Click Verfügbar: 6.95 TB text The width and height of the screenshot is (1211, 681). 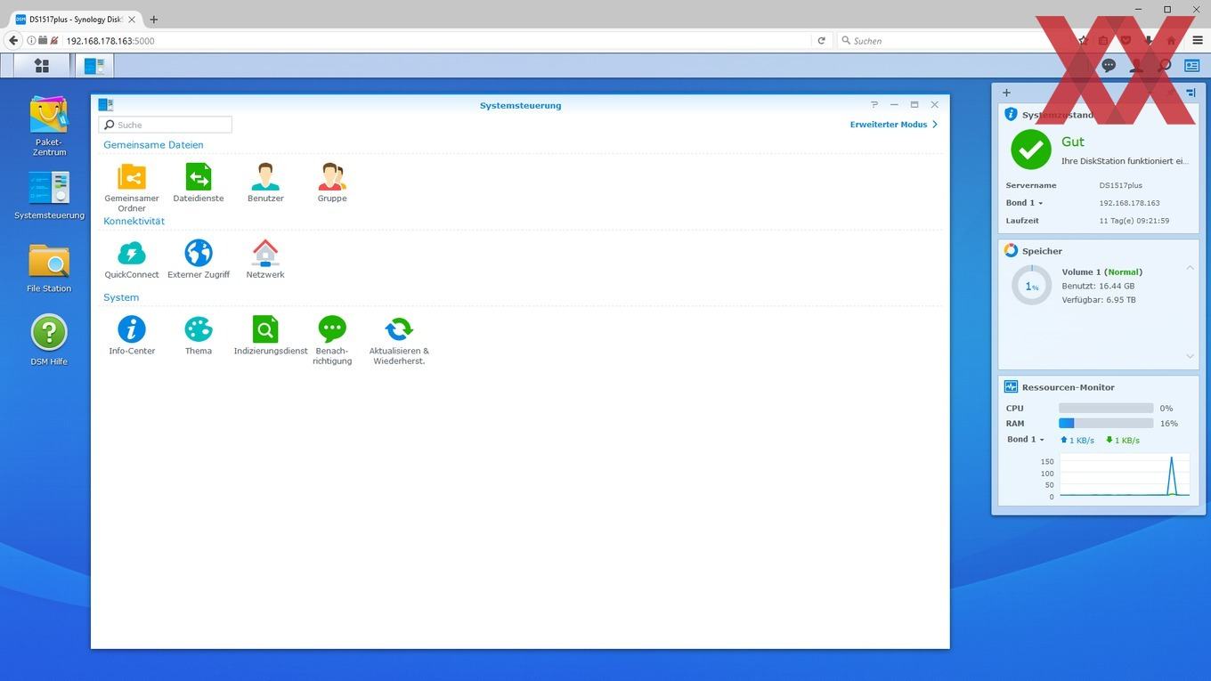[1099, 300]
